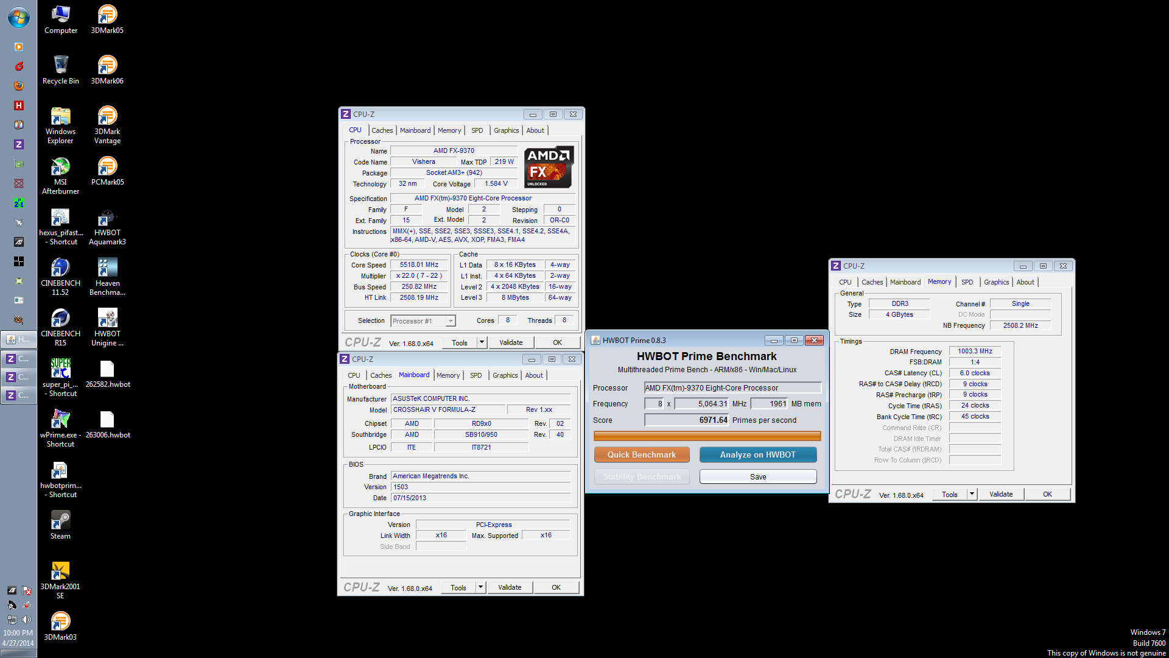Click Core Speed value 5518.01 MHz

419,265
